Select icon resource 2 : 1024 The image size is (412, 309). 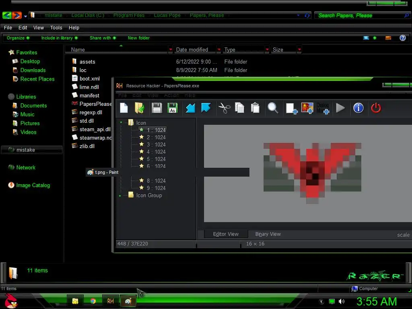tap(152, 137)
